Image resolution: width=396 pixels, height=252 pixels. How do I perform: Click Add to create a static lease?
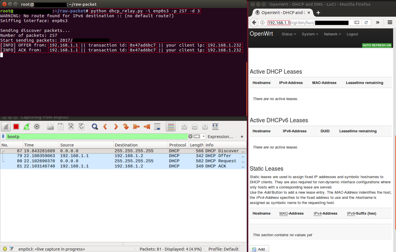tap(259, 249)
